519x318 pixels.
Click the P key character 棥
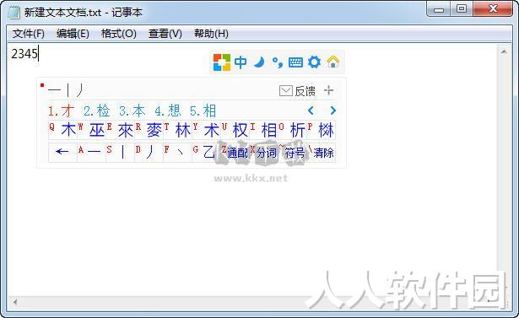322,130
